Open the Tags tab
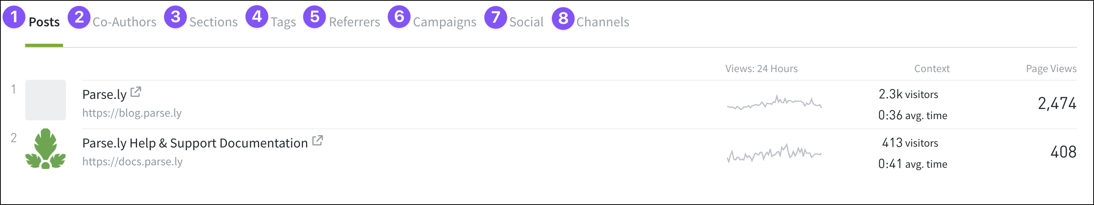 pyautogui.click(x=283, y=22)
